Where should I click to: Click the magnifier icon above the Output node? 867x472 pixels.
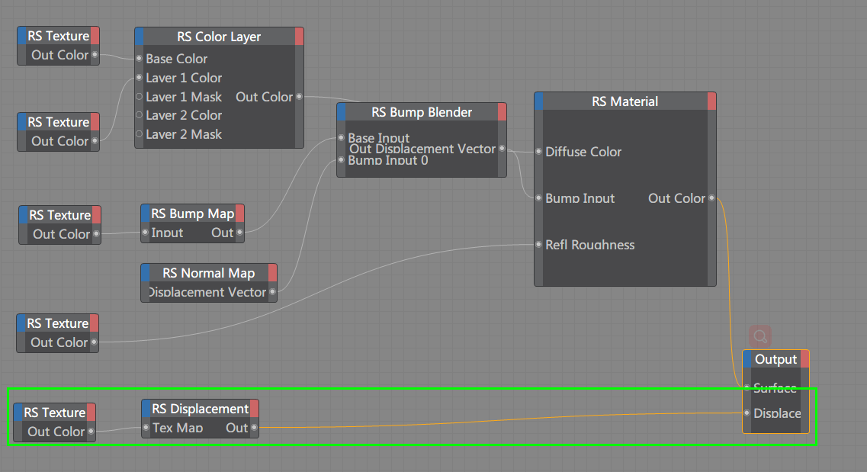(x=759, y=336)
